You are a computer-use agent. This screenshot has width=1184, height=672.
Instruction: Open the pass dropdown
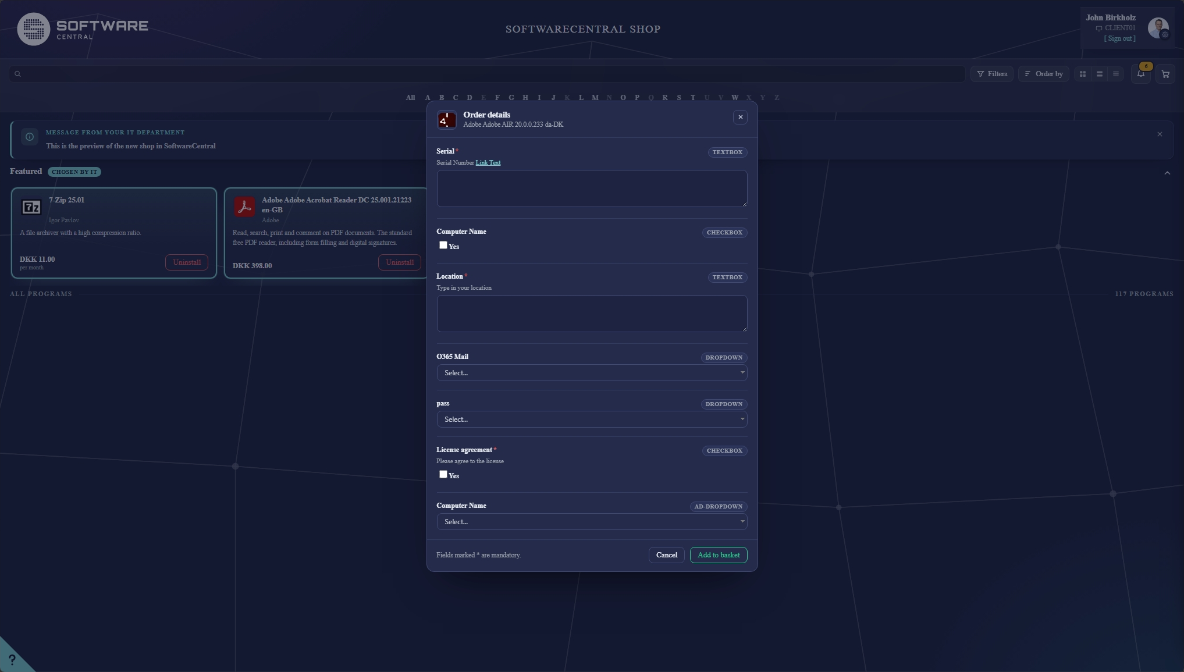click(592, 419)
